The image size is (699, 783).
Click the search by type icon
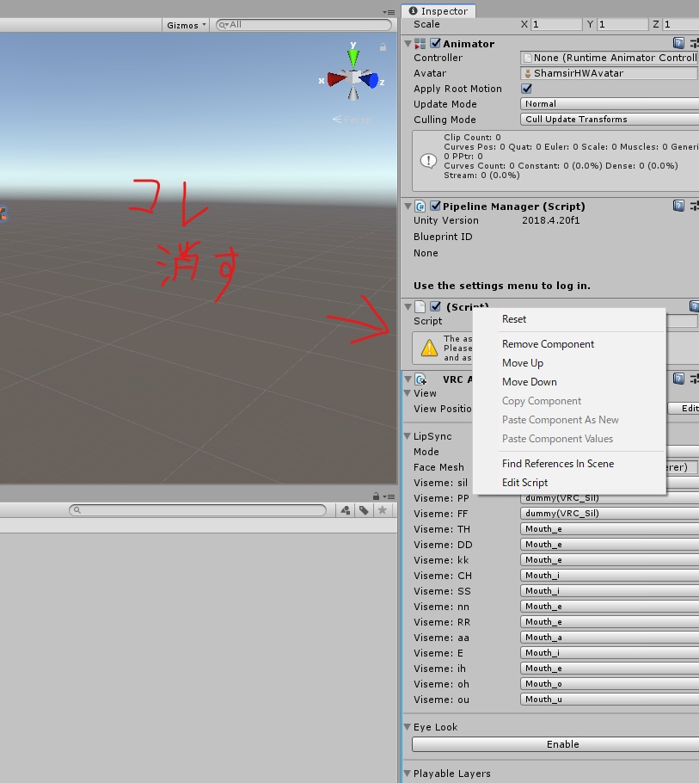point(346,510)
